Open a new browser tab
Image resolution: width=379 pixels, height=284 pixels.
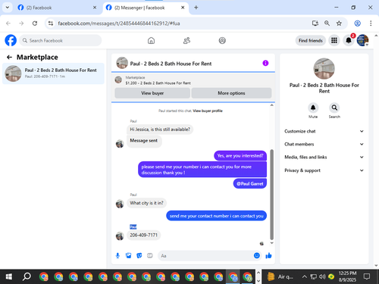196,8
